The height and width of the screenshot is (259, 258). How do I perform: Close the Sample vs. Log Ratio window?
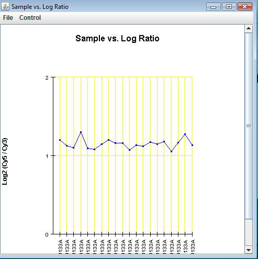click(245, 7)
